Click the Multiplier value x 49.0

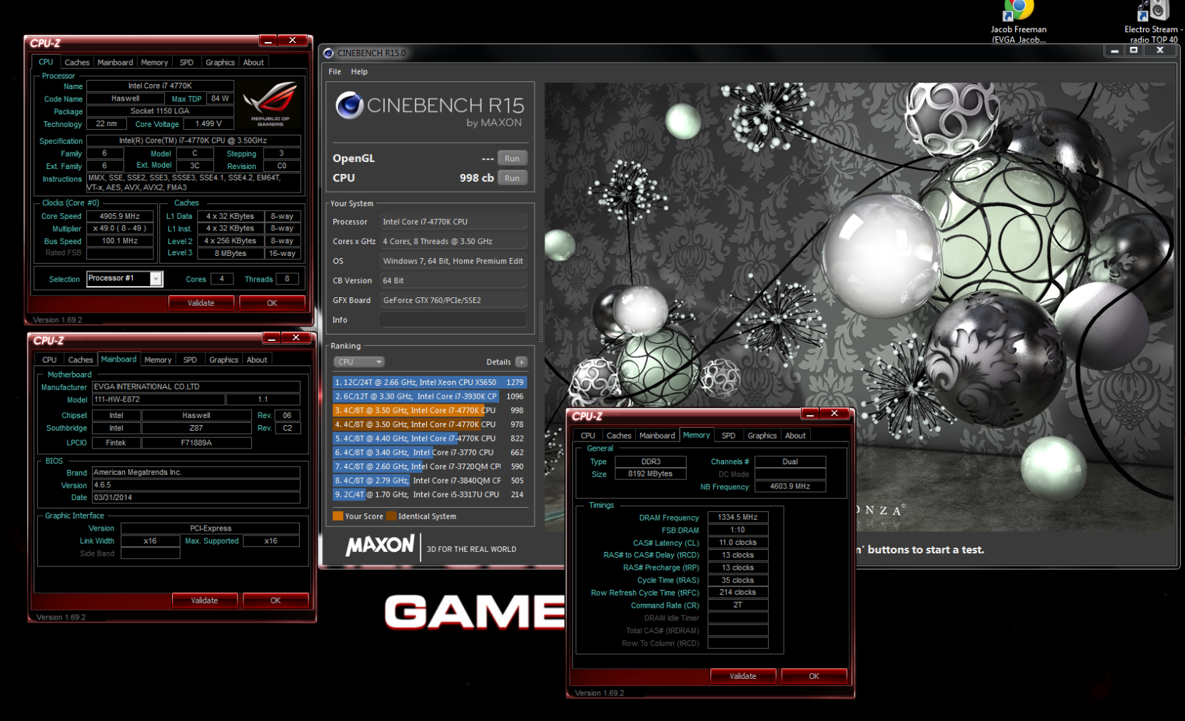click(120, 228)
